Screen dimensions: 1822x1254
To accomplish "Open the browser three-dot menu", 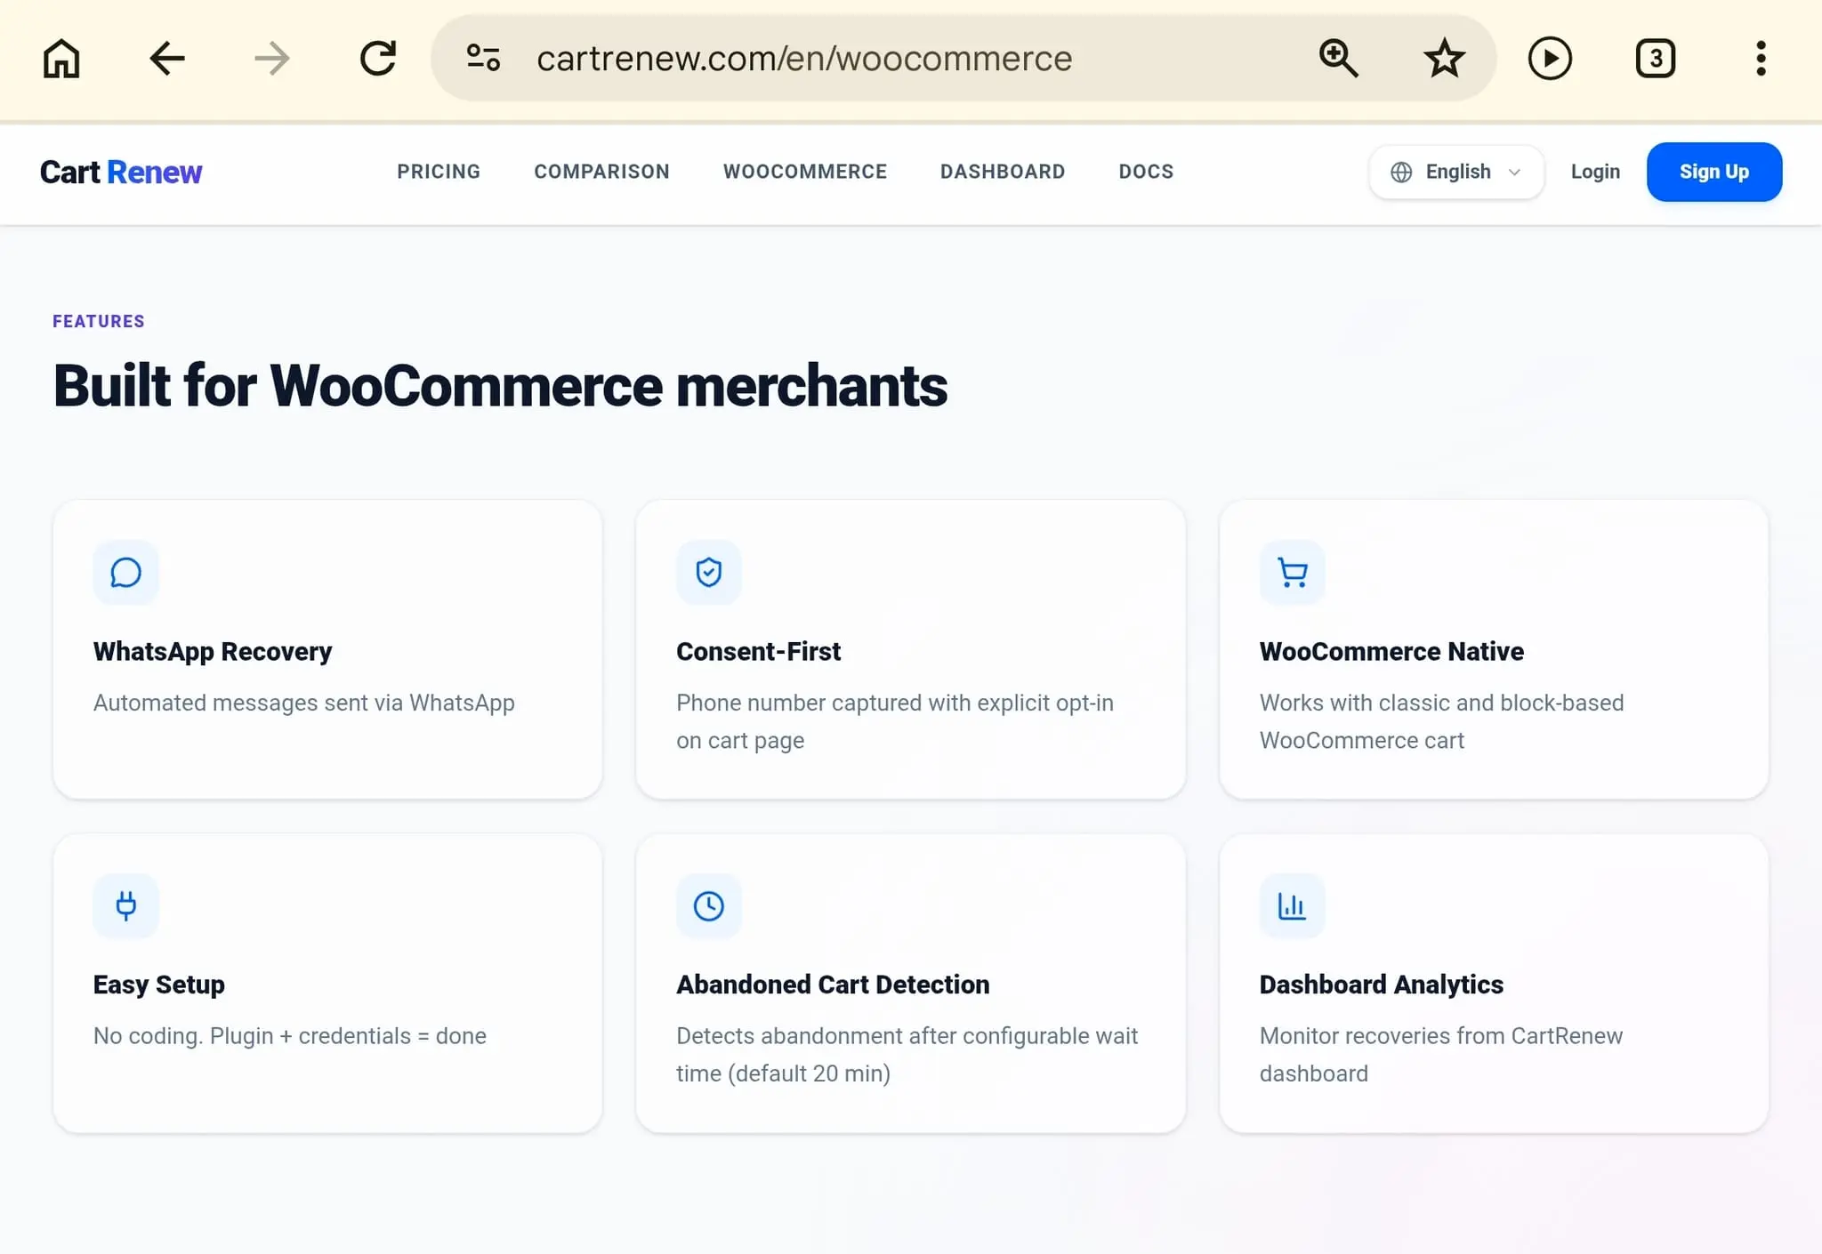I will tap(1761, 59).
